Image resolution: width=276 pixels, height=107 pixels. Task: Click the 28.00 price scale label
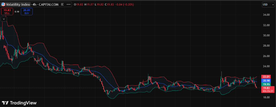(266, 45)
